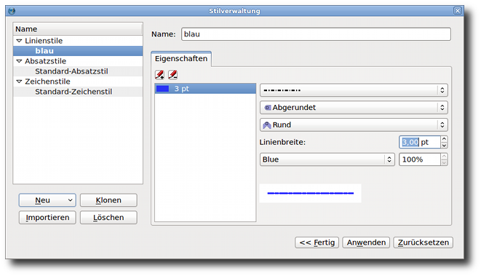Collapse the Zeichenstile tree group

coord(19,82)
